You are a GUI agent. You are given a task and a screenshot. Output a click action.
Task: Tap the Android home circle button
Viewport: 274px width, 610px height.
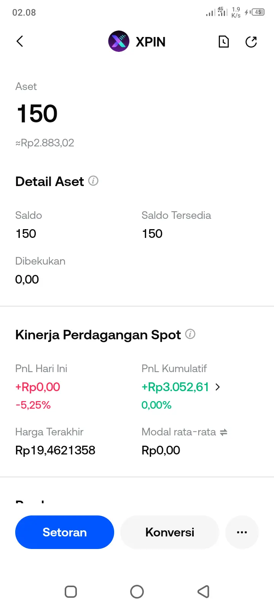tap(137, 592)
